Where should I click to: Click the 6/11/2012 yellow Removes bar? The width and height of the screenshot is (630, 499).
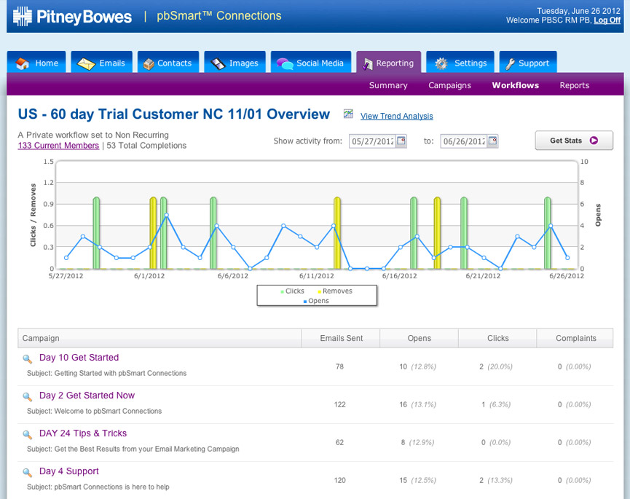coord(337,233)
